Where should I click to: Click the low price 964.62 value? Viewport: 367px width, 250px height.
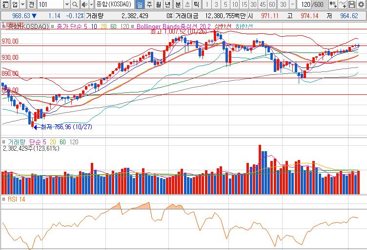[x=349, y=16]
